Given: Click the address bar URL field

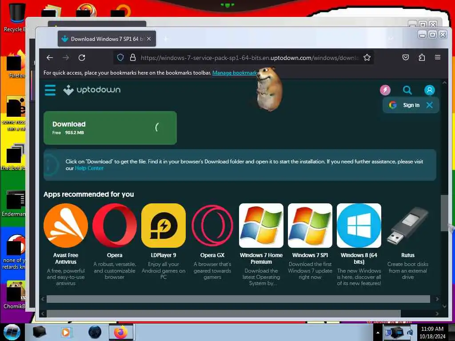Looking at the screenshot, I should tap(249, 58).
